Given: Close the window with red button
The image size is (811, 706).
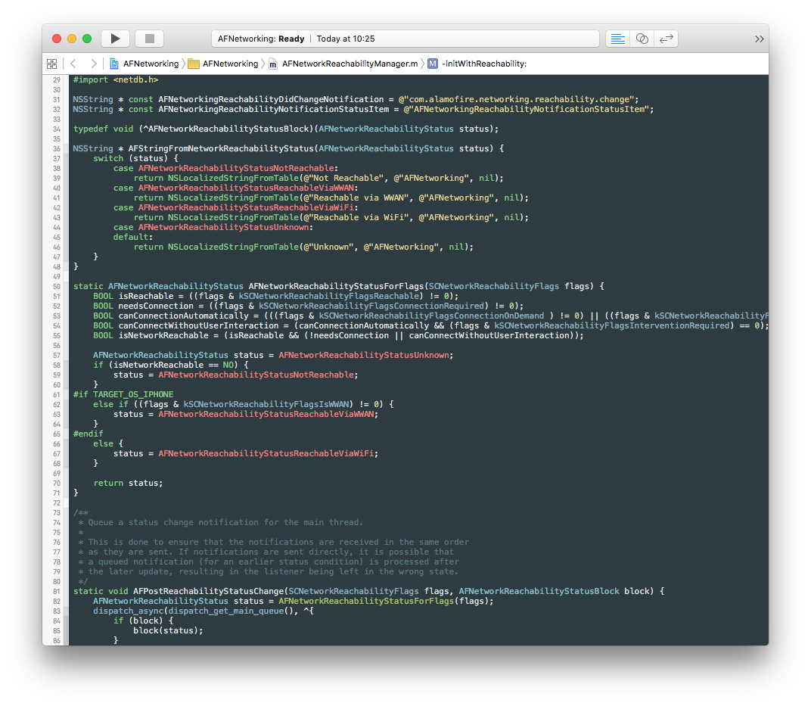Looking at the screenshot, I should coord(57,39).
